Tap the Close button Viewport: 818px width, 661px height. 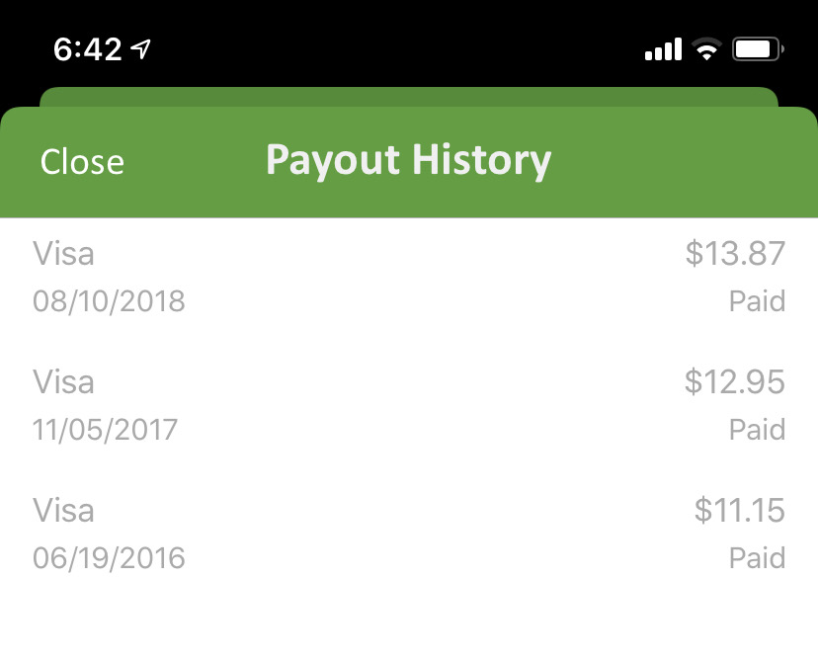click(82, 162)
